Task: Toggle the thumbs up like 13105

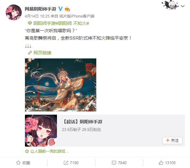Action: click(167, 163)
